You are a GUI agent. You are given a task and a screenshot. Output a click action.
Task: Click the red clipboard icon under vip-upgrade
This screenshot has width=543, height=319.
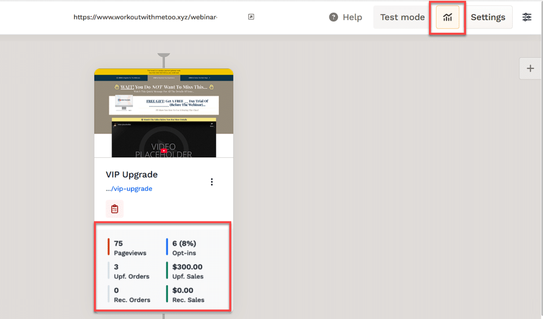tap(115, 209)
